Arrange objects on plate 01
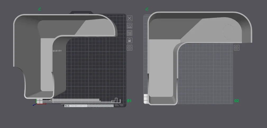The height and width of the screenshot is (128, 267). (x=130, y=33)
